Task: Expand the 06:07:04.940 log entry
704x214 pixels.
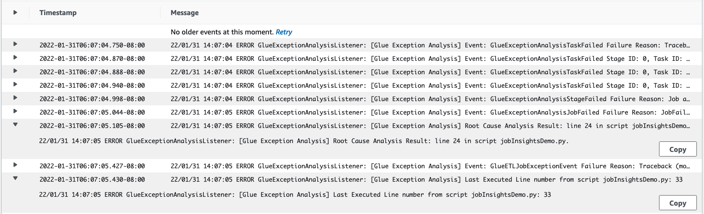Action: [15, 84]
